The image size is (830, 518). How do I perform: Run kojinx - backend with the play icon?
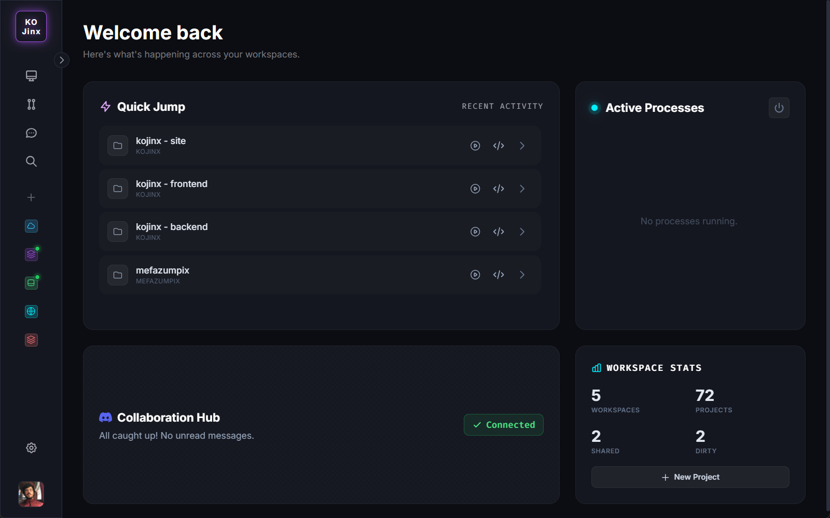point(475,232)
